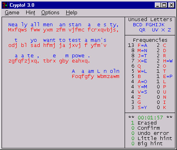Viewport: 177px width, 150px height.
Task: Open the Options menu
Action: [50, 13]
